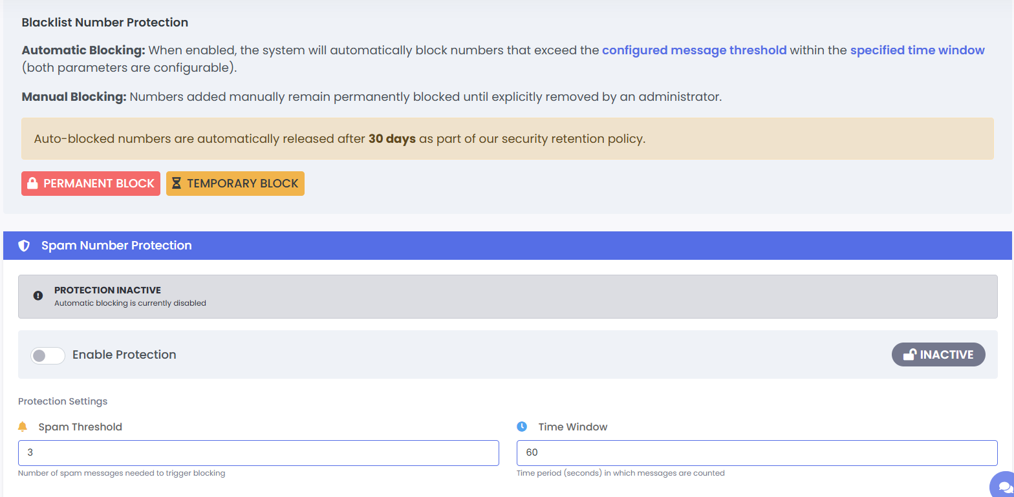Click the hourglass icon in Temporary Block badge

click(x=177, y=184)
